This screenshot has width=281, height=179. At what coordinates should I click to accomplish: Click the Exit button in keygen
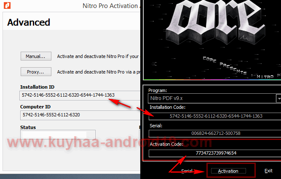pyautogui.click(x=268, y=171)
